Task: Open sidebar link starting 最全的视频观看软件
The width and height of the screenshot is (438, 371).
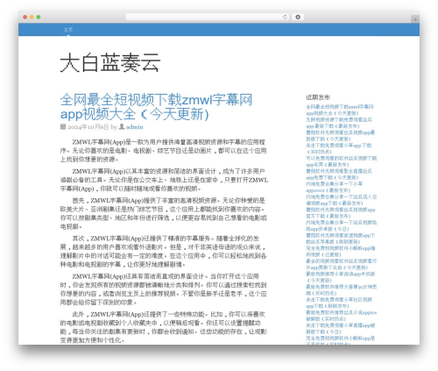Action: (x=341, y=264)
